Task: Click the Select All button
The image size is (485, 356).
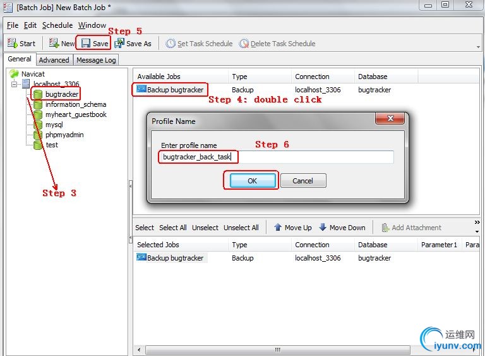Action: (x=173, y=228)
